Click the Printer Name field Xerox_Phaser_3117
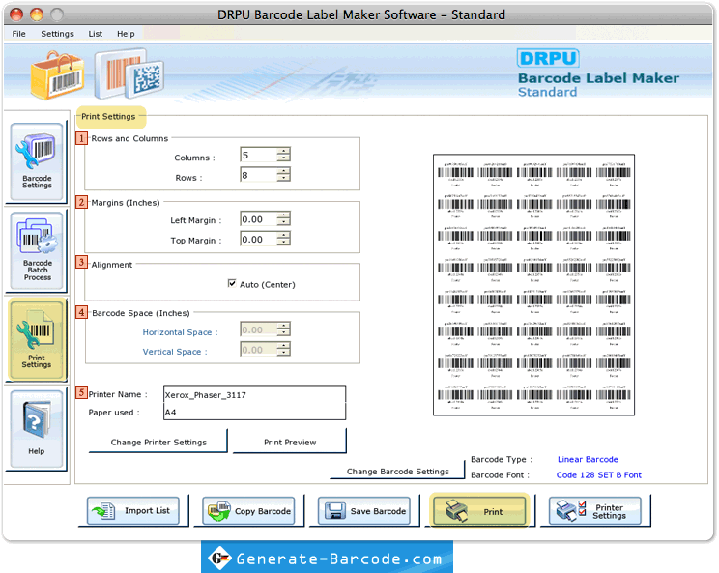The width and height of the screenshot is (719, 573). coord(254,394)
